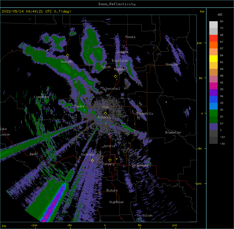The height and width of the screenshot is (229, 234).
Task: Click the Vulcan town label
Action: [x=147, y=215]
